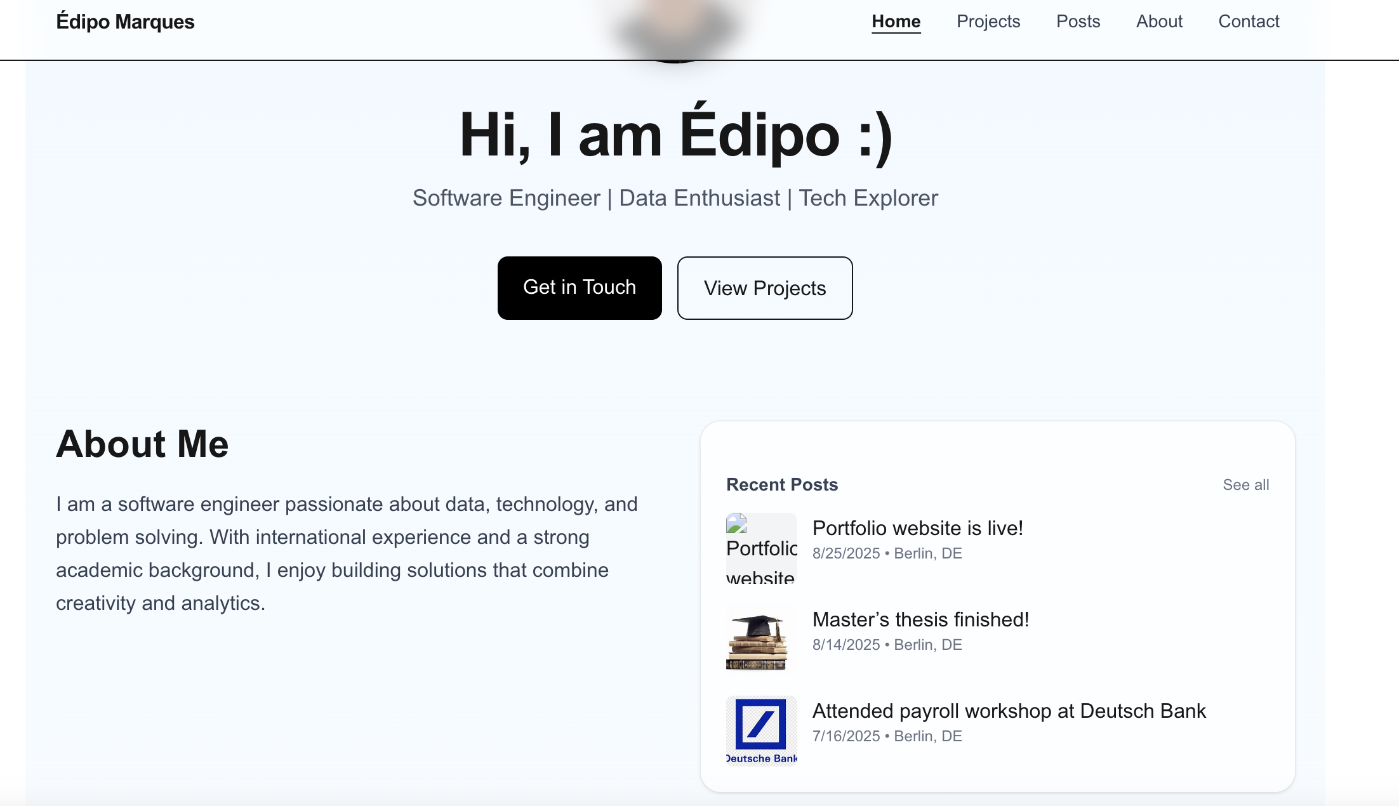Open the Master's thesis finished post
Viewport: 1399px width, 806px height.
[x=921, y=619]
